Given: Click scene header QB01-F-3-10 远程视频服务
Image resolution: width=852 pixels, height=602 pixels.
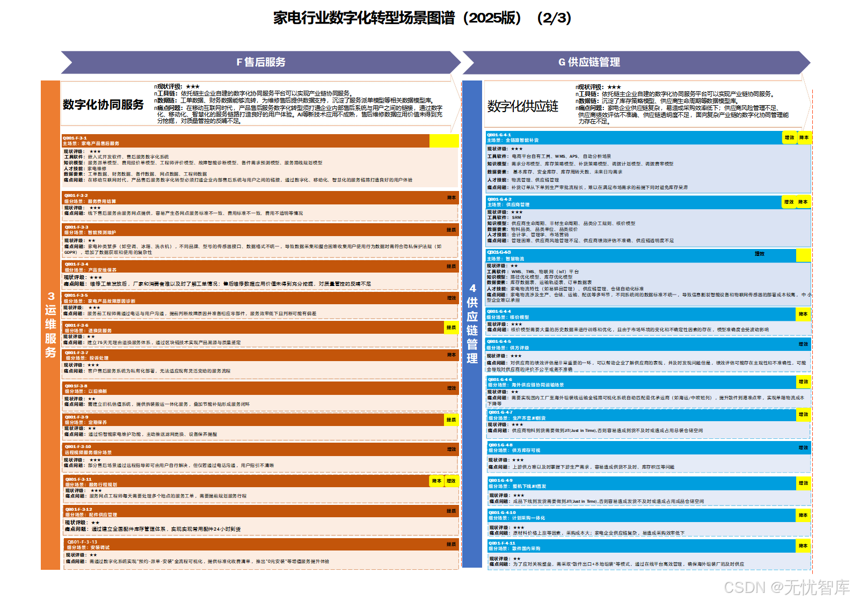Looking at the screenshot, I should coord(260,450).
